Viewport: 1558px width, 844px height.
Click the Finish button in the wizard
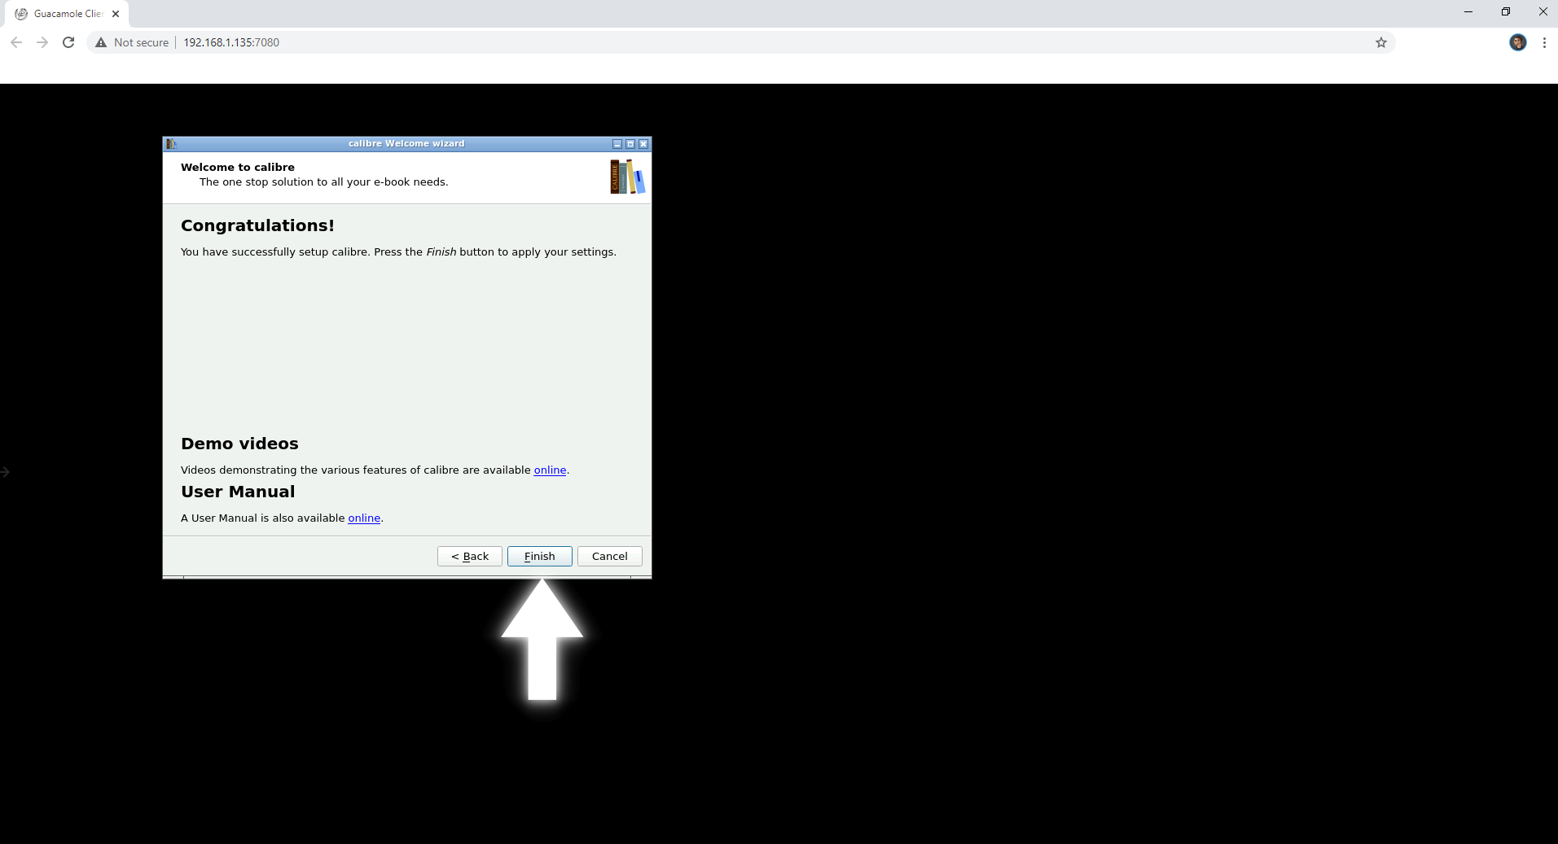tap(539, 556)
